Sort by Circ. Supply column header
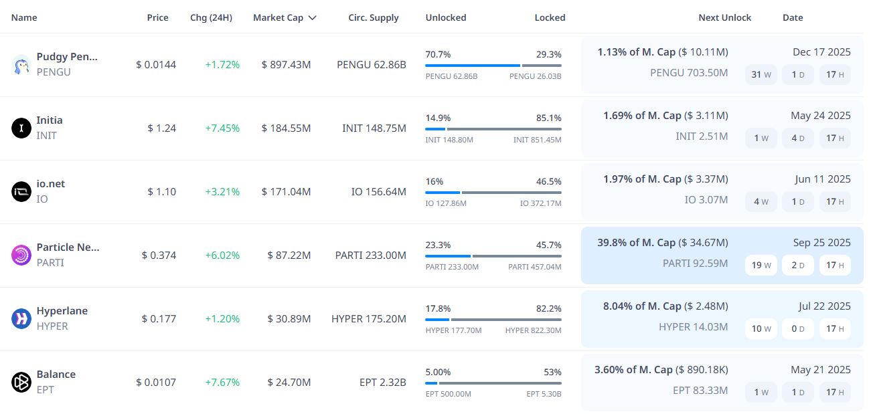Image resolution: width=869 pixels, height=414 pixels. point(374,17)
